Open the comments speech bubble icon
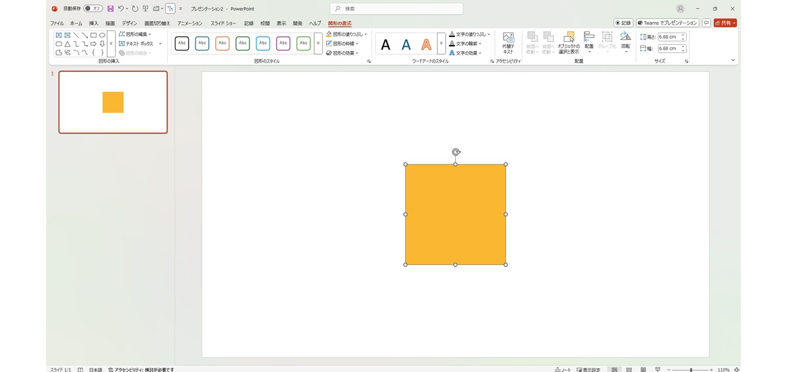 706,23
